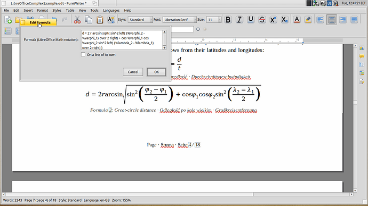Viewport: 368px width, 206px height.
Task: Open the File menu
Action: (6, 10)
